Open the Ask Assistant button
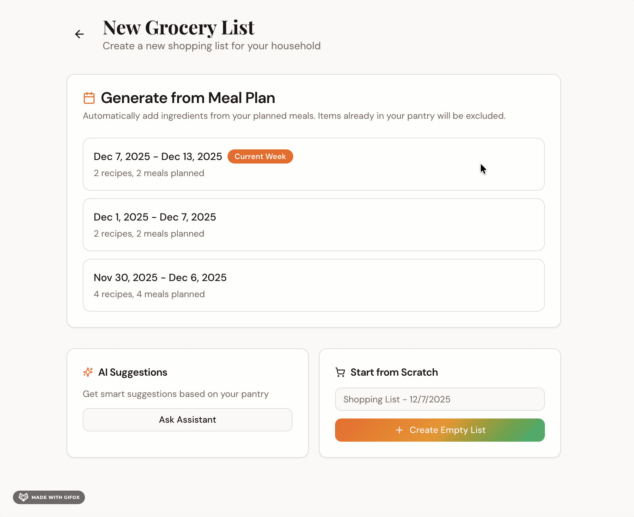This screenshot has height=517, width=634. click(188, 420)
